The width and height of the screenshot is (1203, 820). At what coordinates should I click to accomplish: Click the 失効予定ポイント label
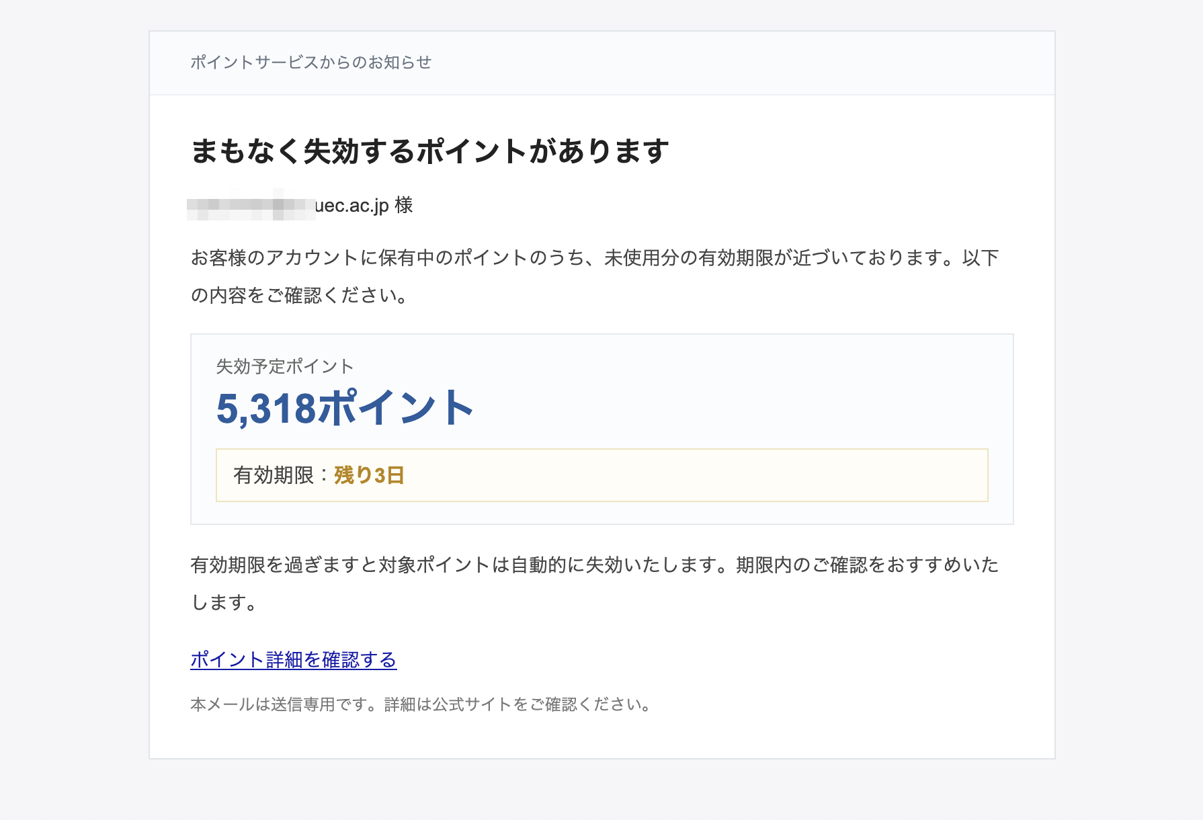click(284, 366)
